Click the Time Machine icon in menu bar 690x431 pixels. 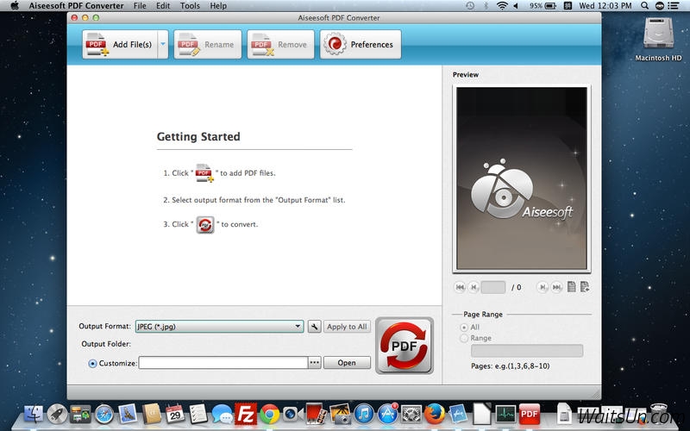point(470,6)
